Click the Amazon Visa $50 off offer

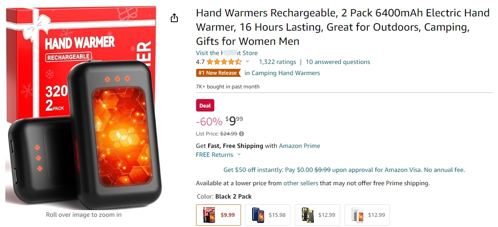tap(344, 170)
